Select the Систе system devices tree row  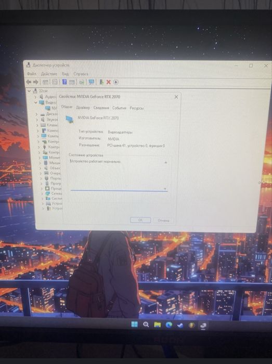[54, 199]
